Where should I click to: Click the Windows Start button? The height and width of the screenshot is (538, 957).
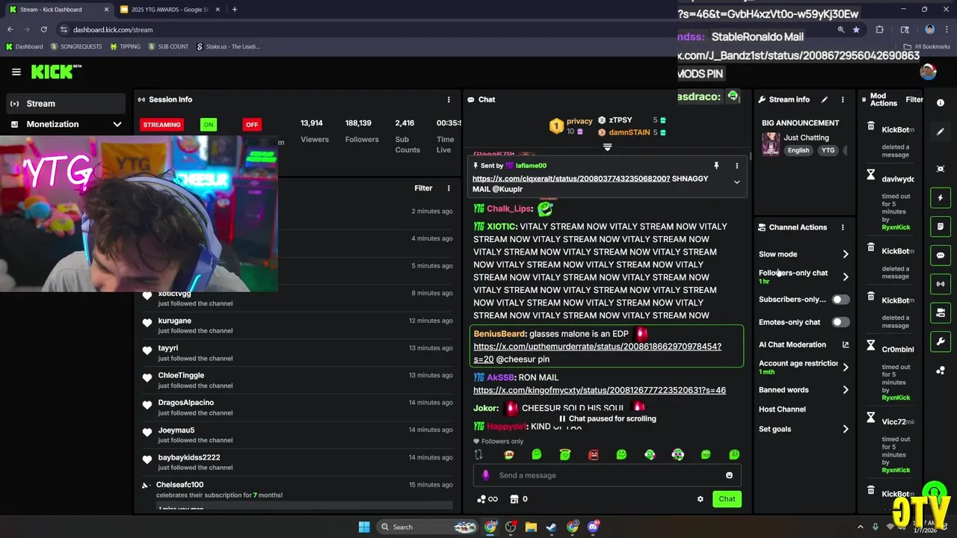pos(364,527)
